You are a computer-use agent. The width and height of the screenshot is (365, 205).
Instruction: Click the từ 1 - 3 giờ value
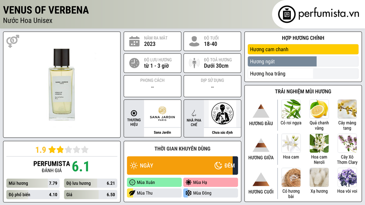156,66
